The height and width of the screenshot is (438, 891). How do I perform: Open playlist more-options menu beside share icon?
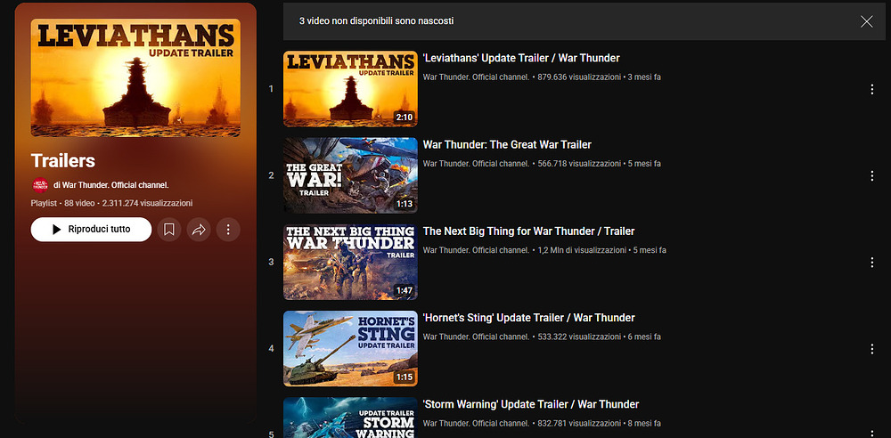(228, 230)
